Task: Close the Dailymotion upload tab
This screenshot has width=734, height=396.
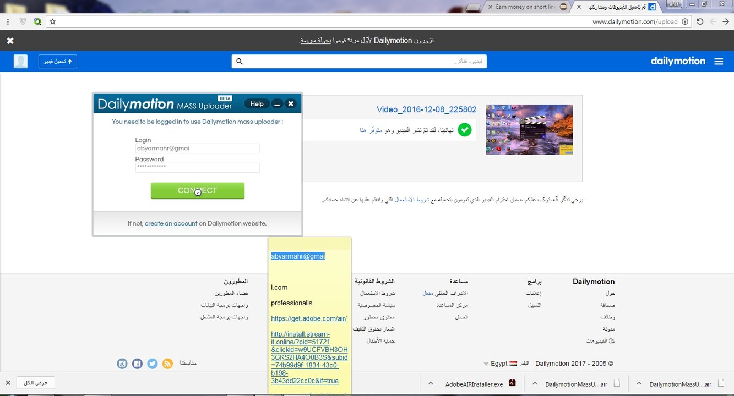Action: [578, 7]
